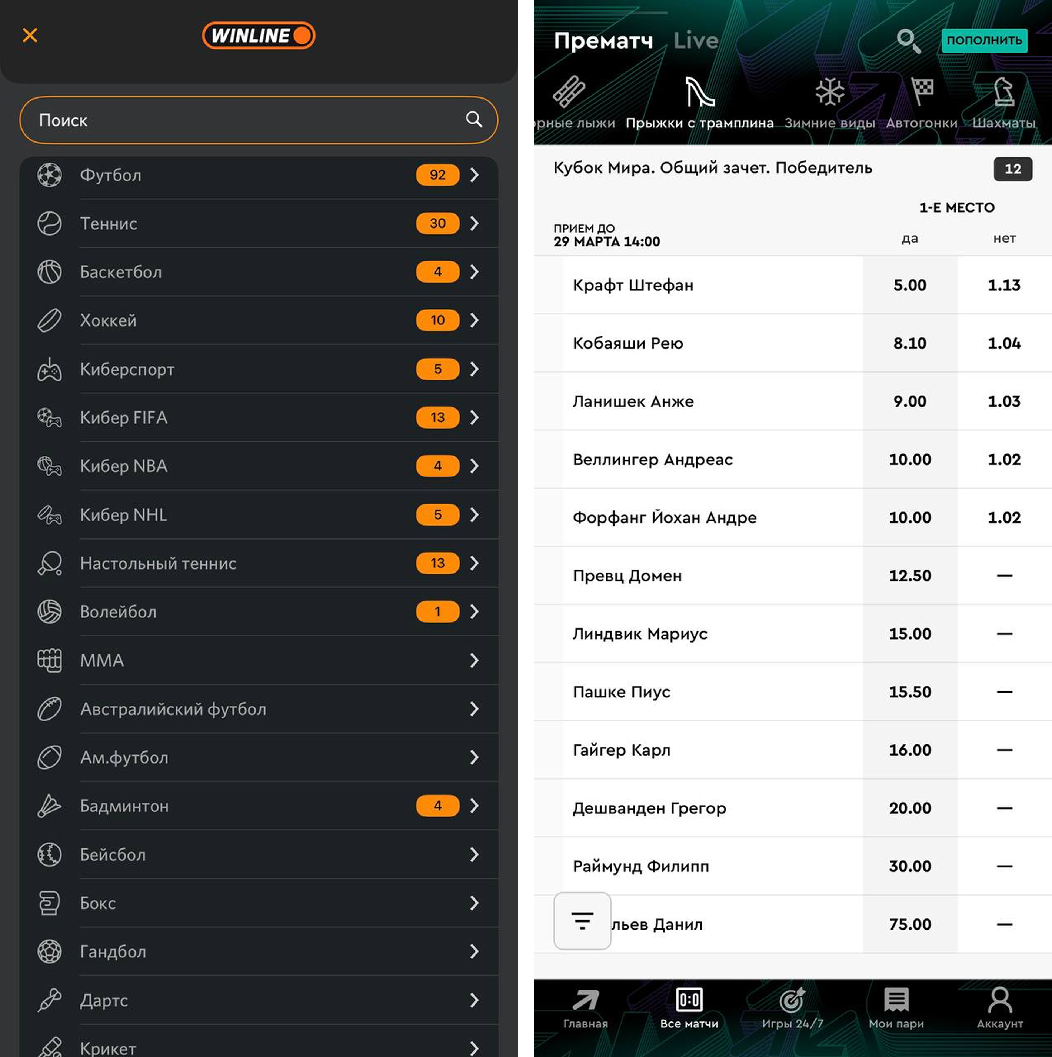The image size is (1052, 1057).
Task: Open the Футбол category chevron
Action: point(474,175)
